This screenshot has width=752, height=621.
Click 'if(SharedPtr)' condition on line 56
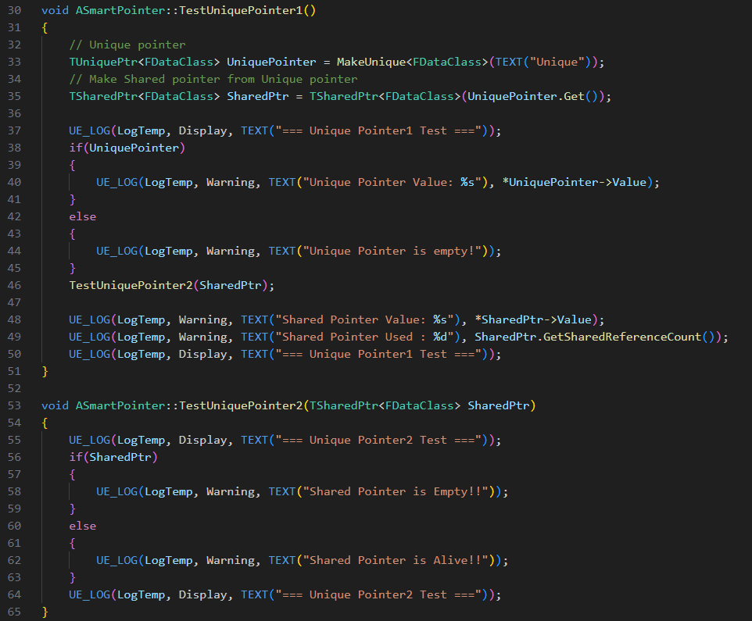[x=113, y=457]
